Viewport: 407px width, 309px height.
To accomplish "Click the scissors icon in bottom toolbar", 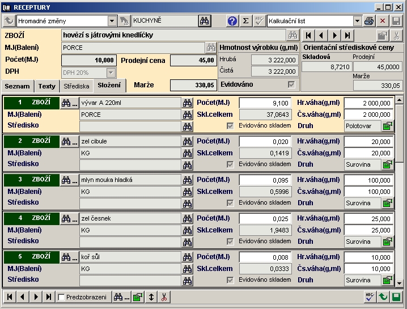I will click(164, 297).
